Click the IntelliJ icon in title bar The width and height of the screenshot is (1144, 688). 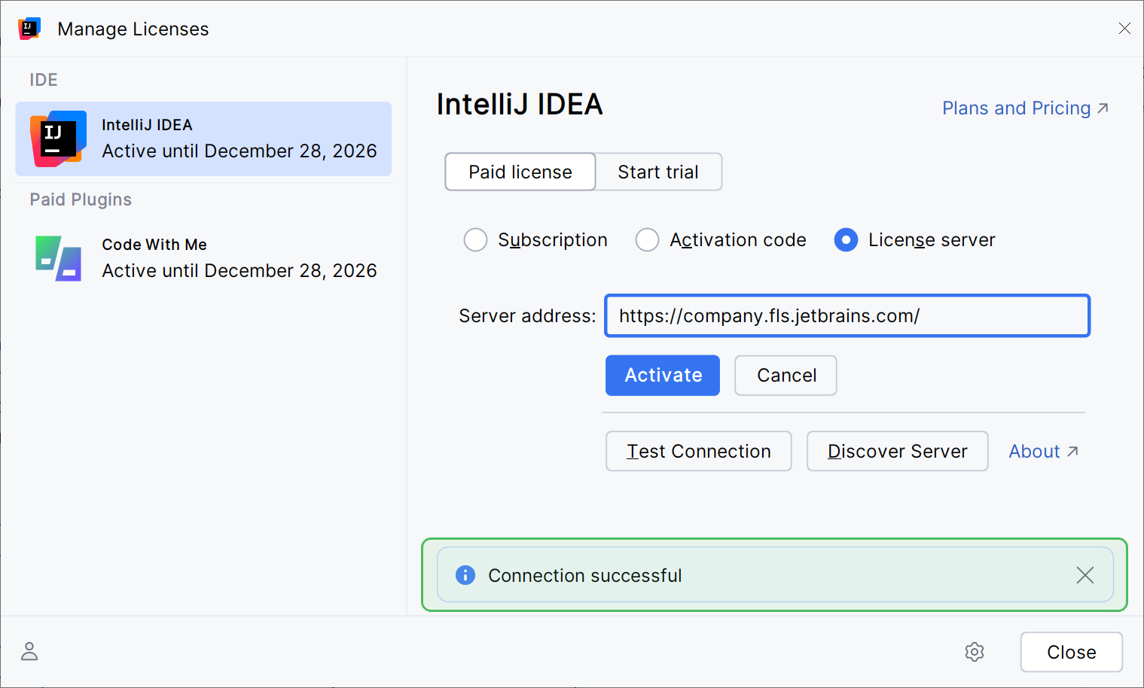29,29
